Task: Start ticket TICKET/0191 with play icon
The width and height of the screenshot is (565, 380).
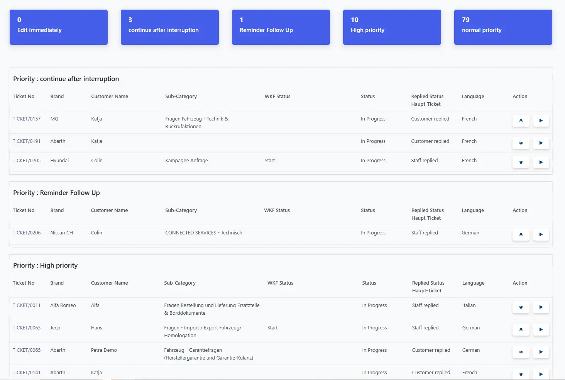Action: pyautogui.click(x=541, y=143)
